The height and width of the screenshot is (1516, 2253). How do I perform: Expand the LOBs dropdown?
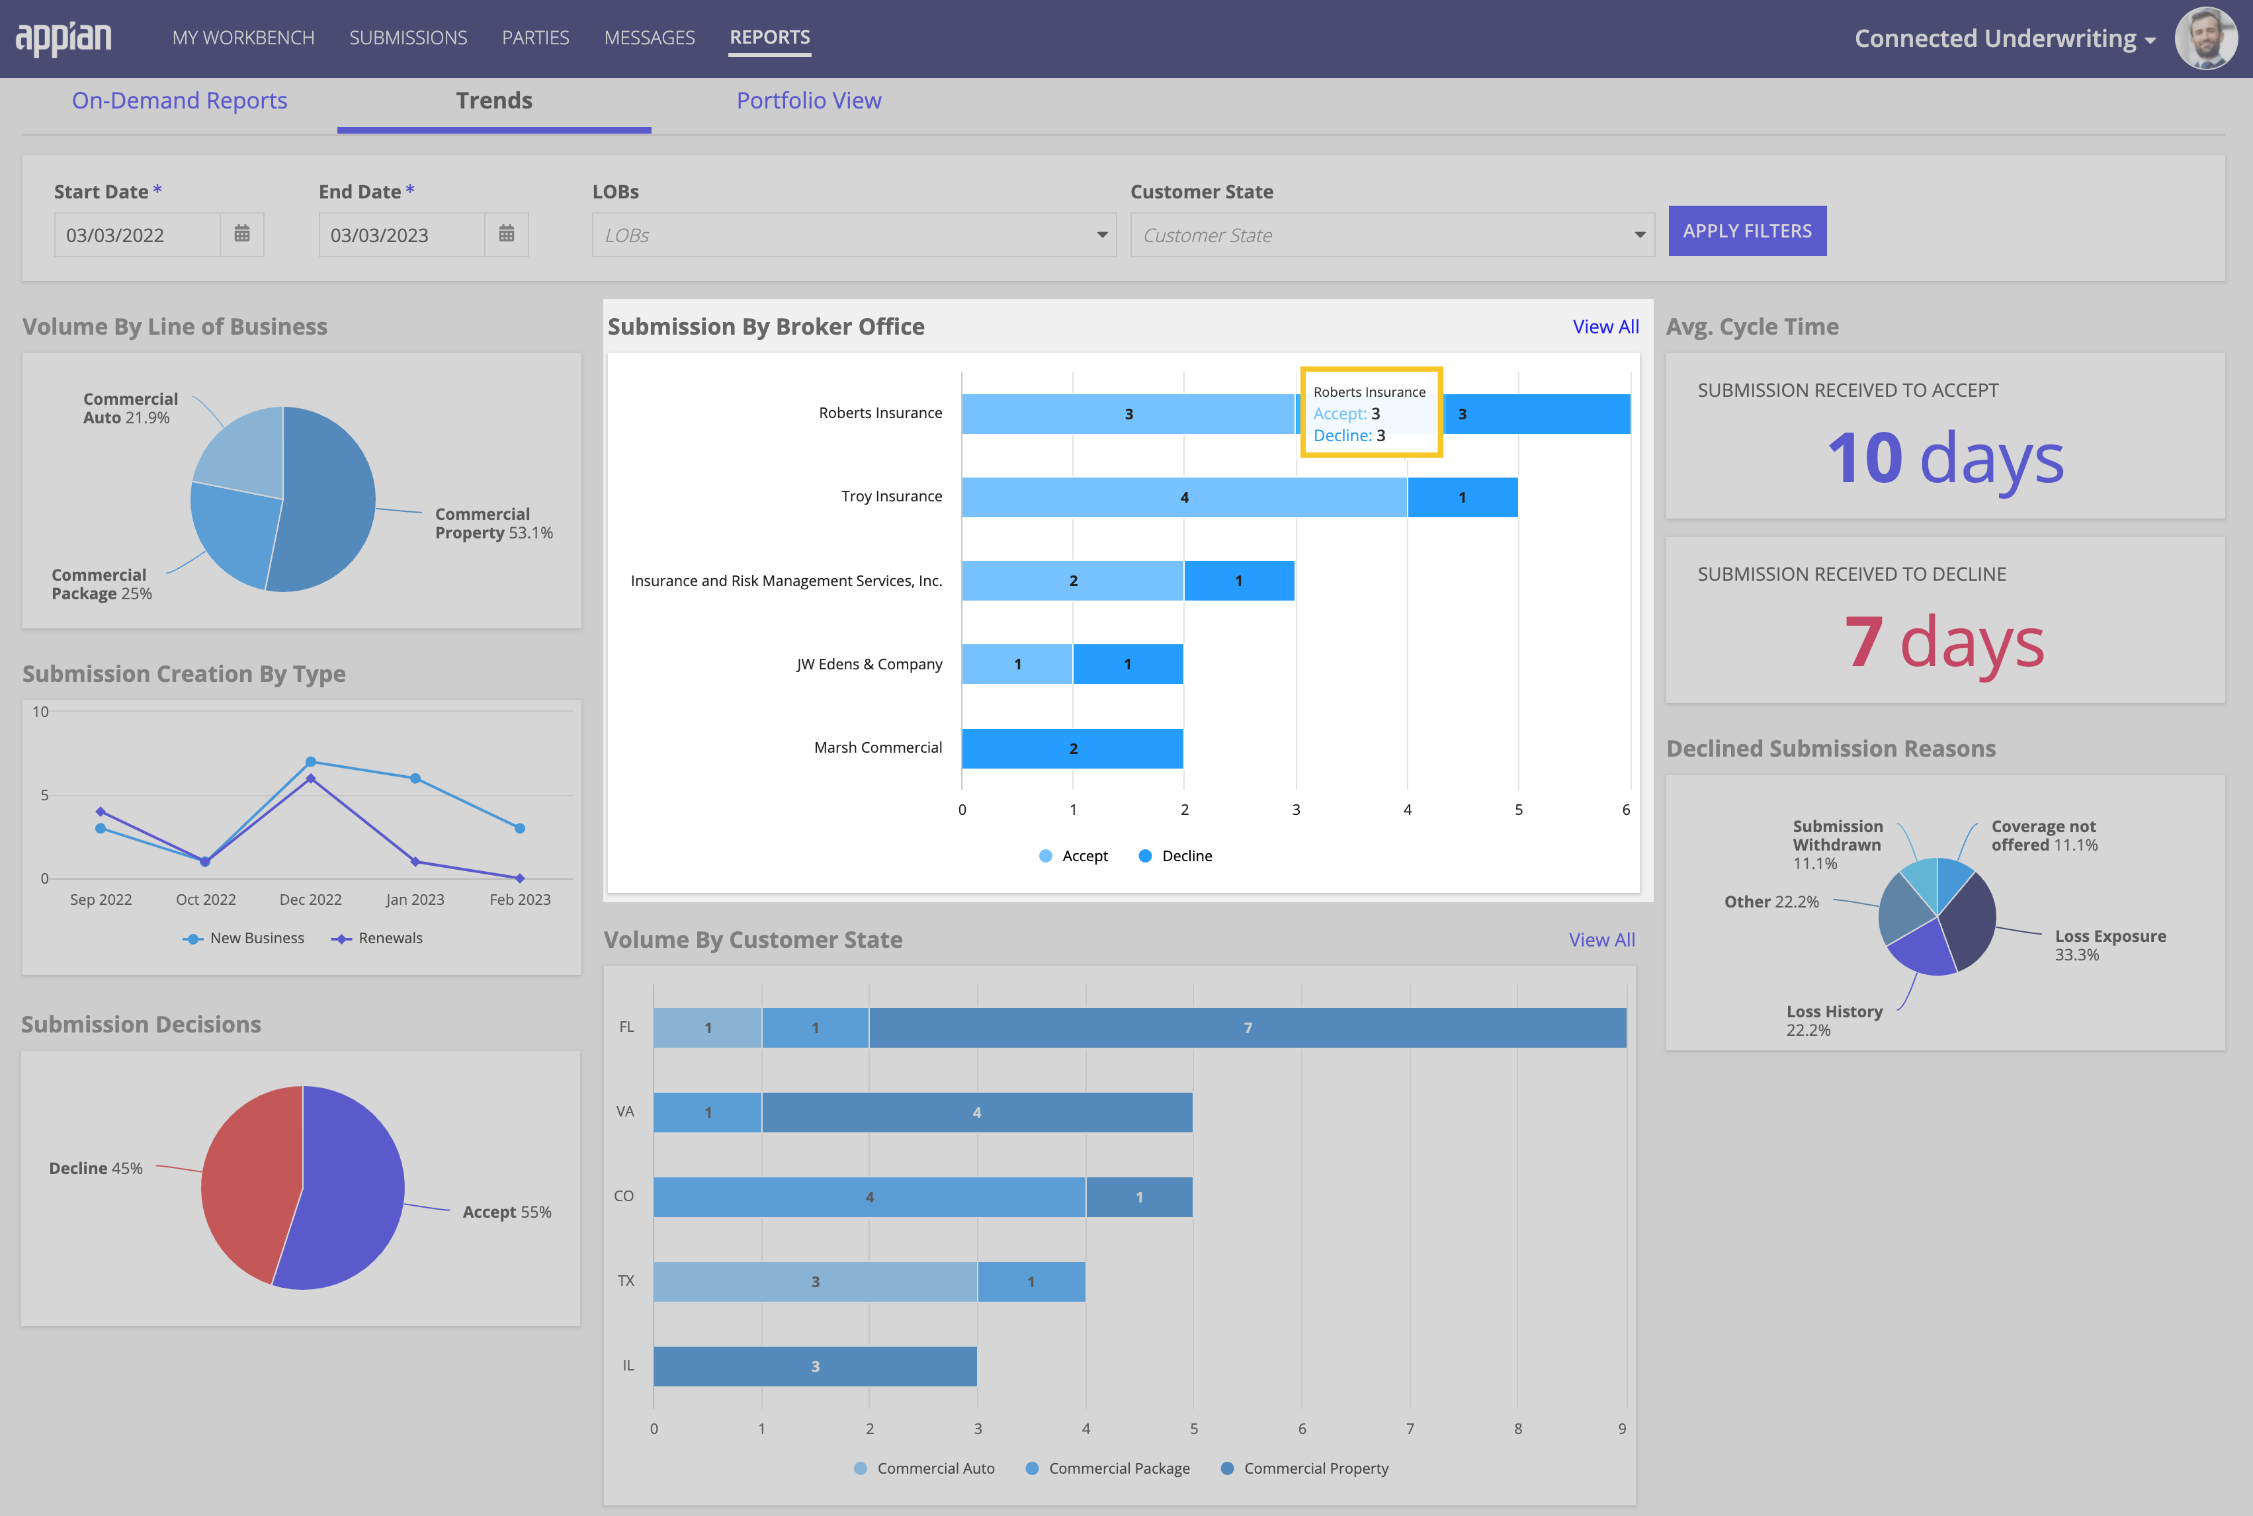pyautogui.click(x=854, y=235)
